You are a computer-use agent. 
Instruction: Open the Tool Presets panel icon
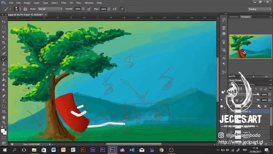(x=224, y=72)
